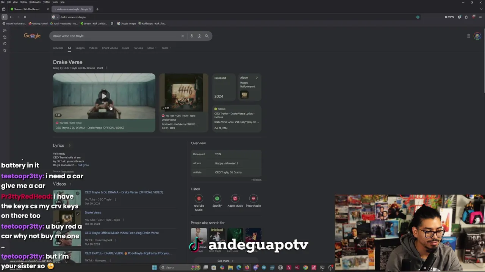Click the Google search input field
This screenshot has width=485, height=272.
116,36
